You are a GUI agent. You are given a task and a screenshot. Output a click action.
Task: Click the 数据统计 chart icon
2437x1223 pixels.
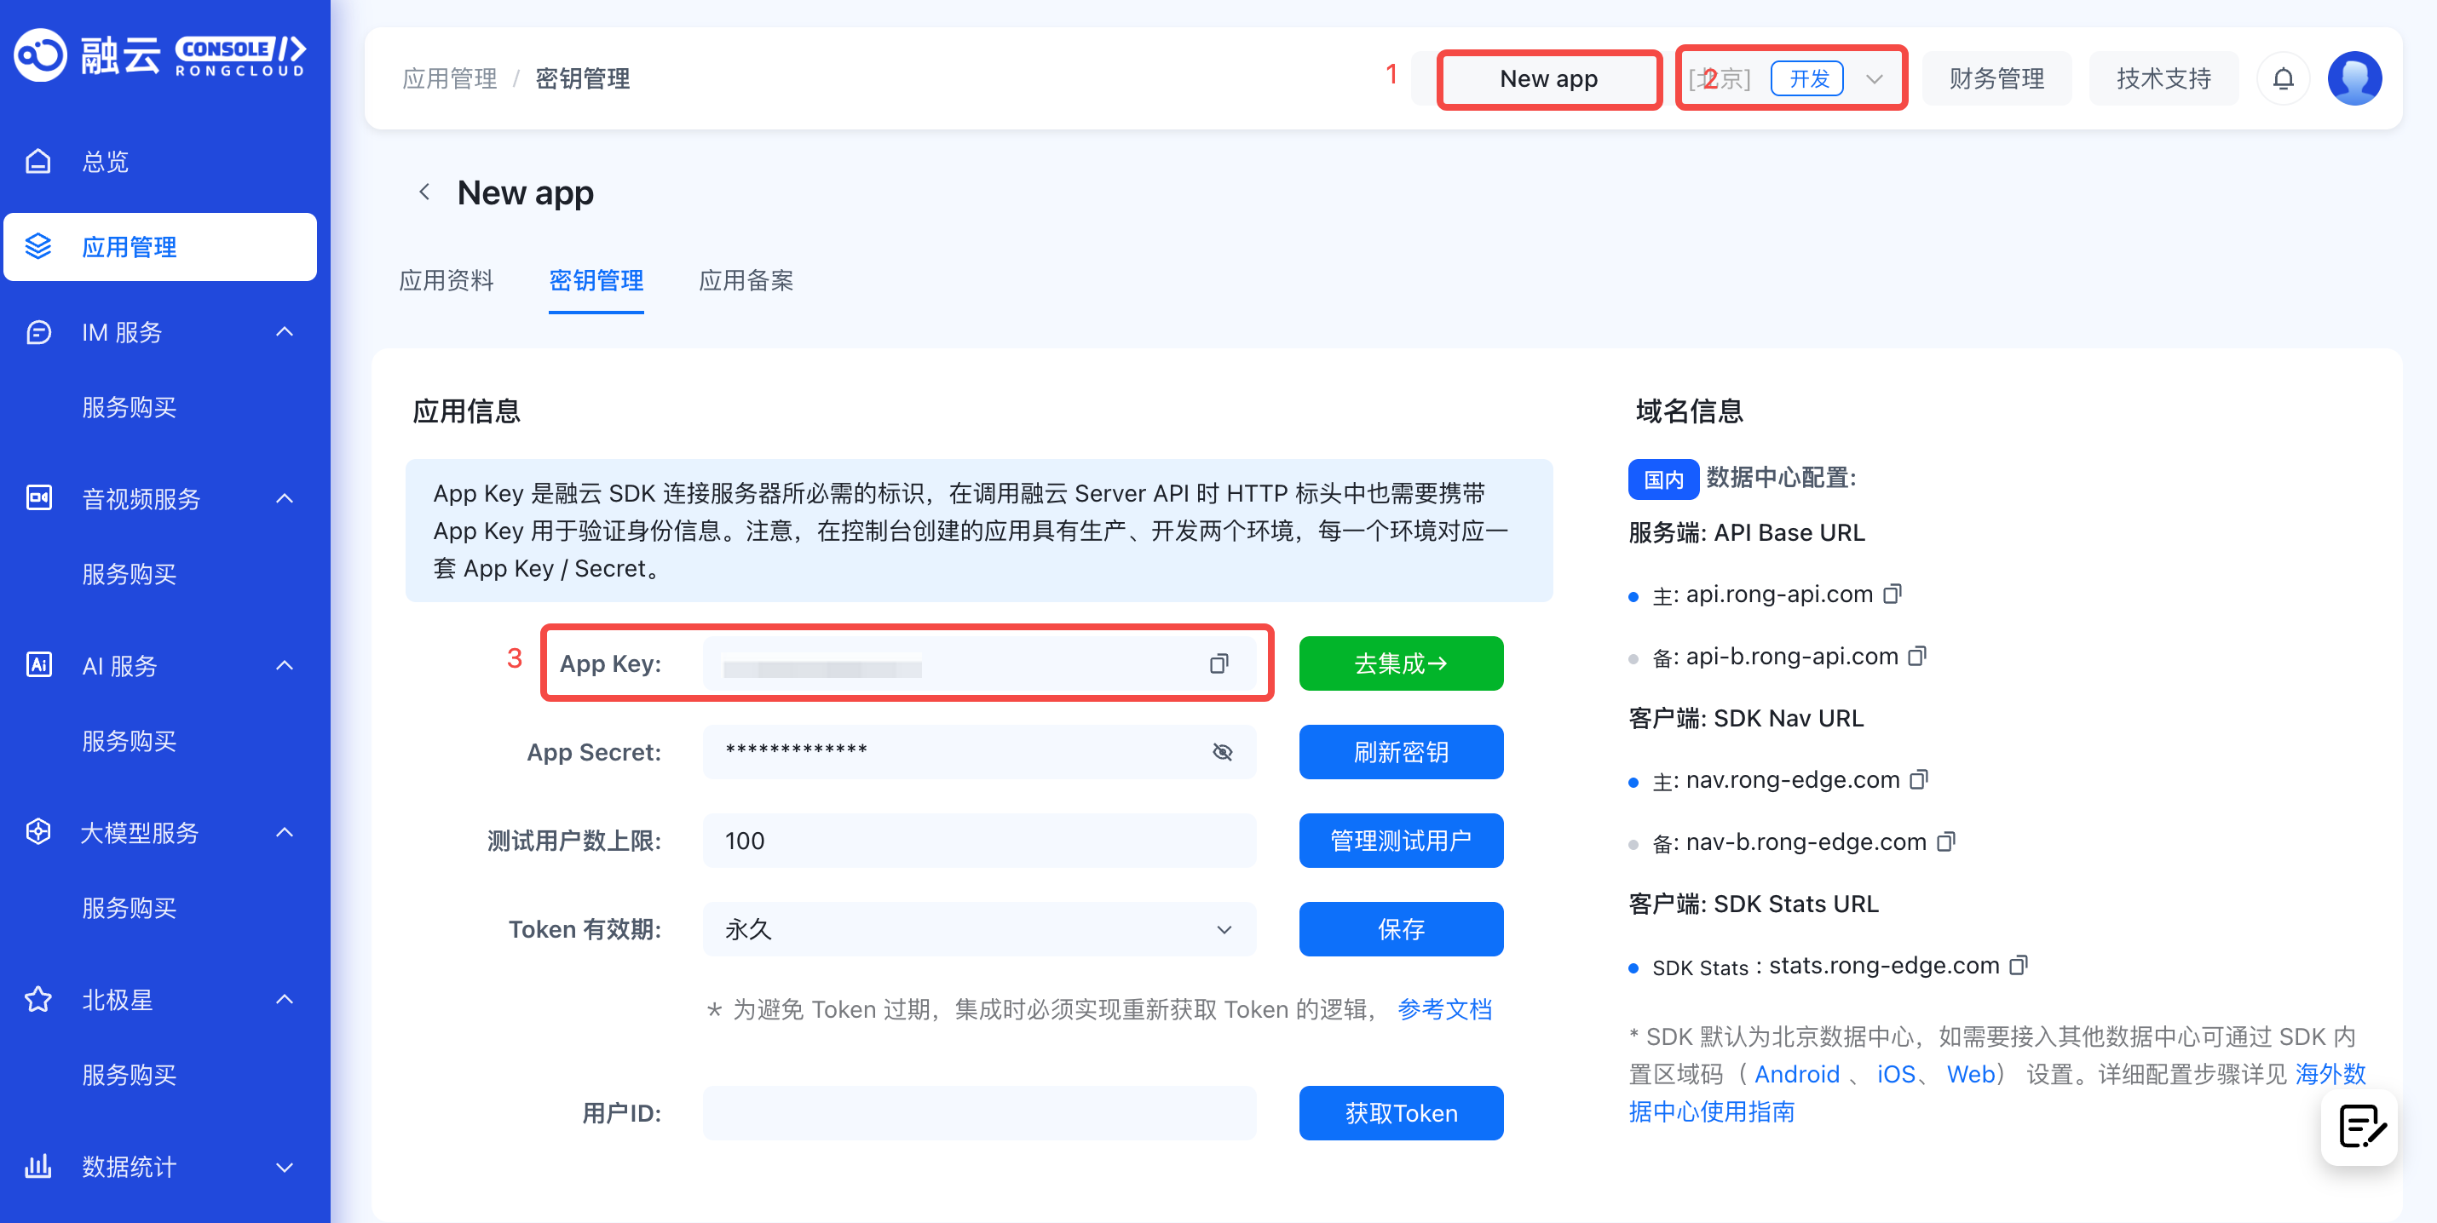pyautogui.click(x=37, y=1166)
